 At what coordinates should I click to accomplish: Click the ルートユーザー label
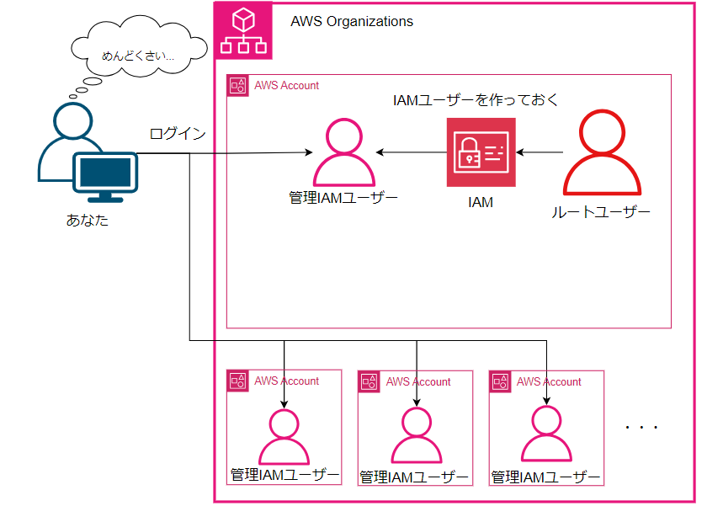pos(601,212)
